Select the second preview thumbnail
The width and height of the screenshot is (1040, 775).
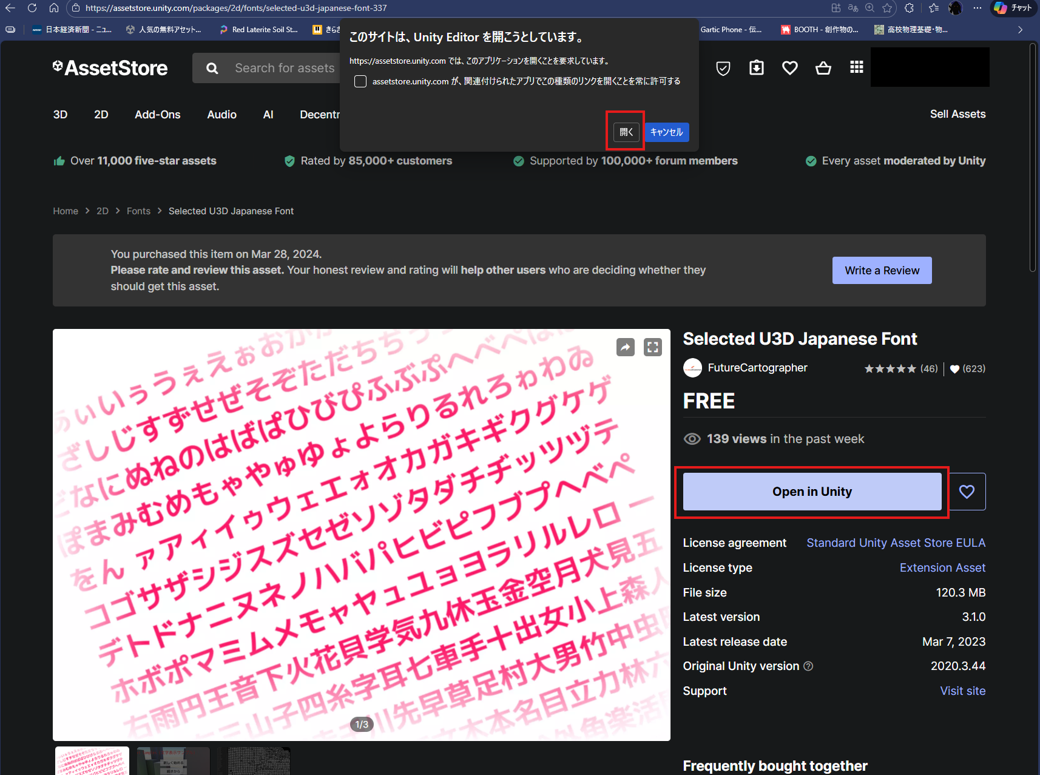(x=174, y=761)
